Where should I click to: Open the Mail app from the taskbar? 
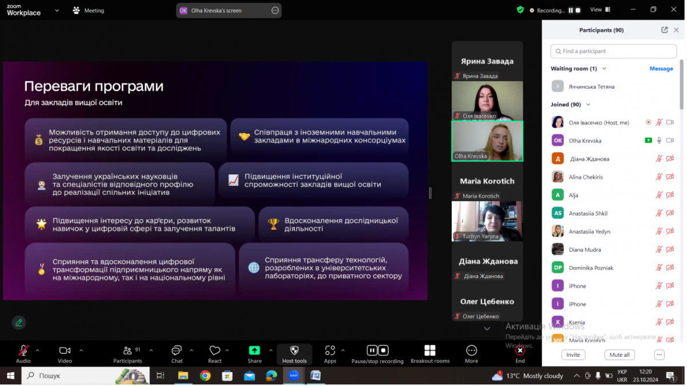click(249, 376)
